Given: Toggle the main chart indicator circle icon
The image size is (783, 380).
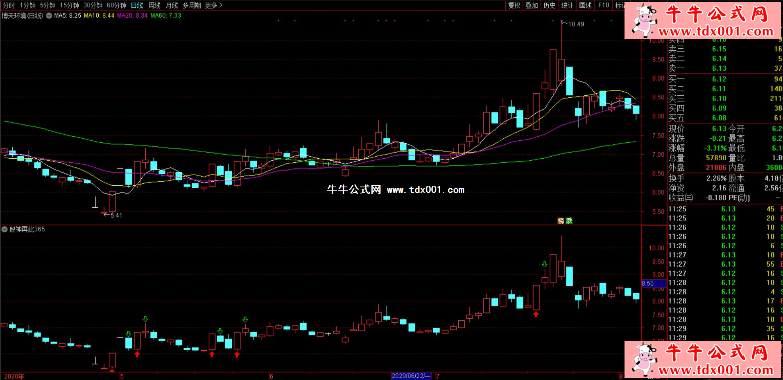Looking at the screenshot, I should [x=49, y=16].
